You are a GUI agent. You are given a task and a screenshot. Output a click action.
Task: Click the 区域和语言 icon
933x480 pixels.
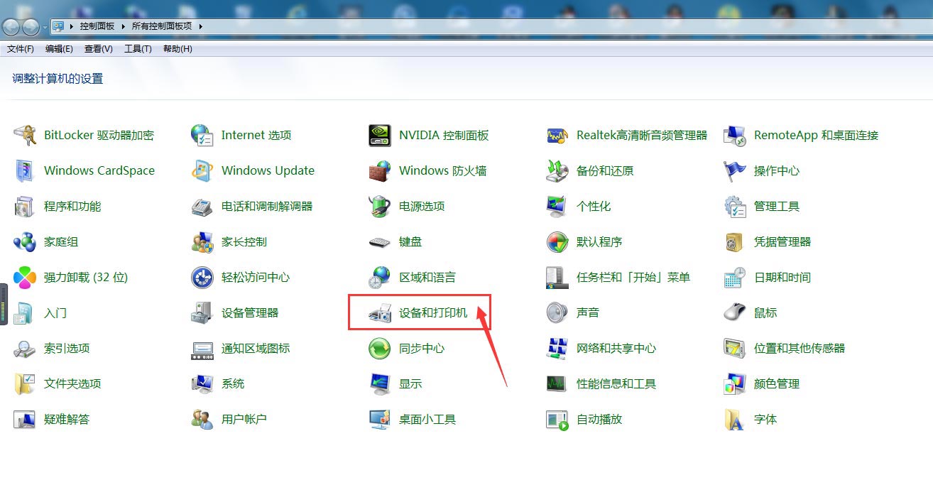pos(380,277)
